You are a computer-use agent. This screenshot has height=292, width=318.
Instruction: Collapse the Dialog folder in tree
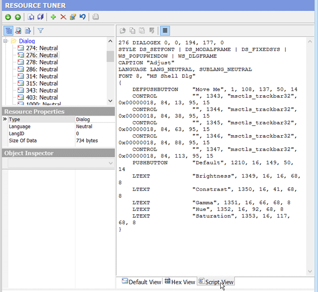tap(6, 41)
